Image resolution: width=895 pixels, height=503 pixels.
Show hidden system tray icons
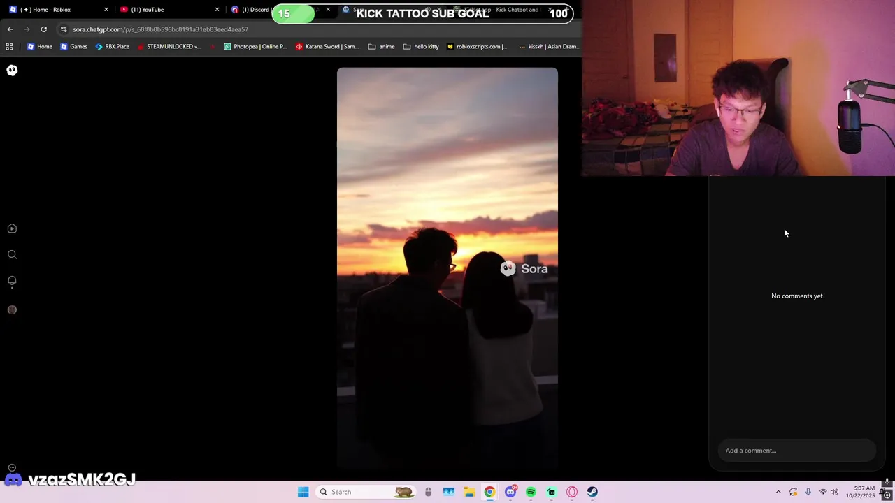point(778,492)
